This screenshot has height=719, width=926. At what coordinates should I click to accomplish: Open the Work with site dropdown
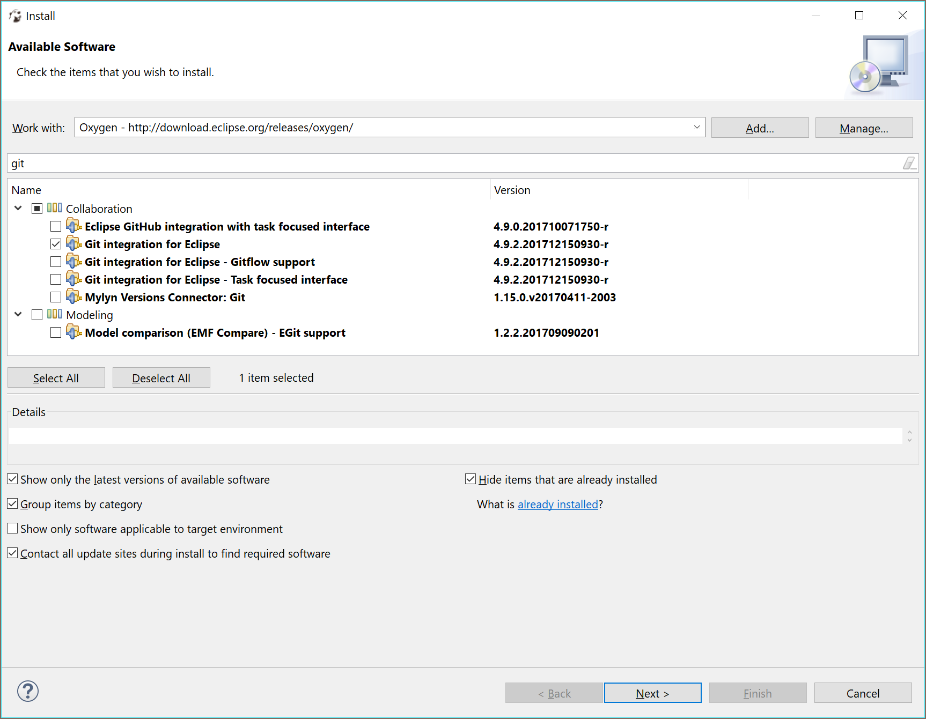[696, 127]
